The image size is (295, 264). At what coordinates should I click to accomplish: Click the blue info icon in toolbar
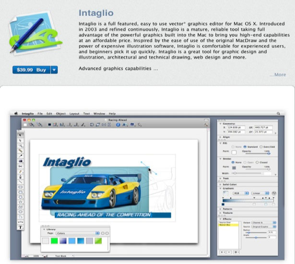(118, 125)
